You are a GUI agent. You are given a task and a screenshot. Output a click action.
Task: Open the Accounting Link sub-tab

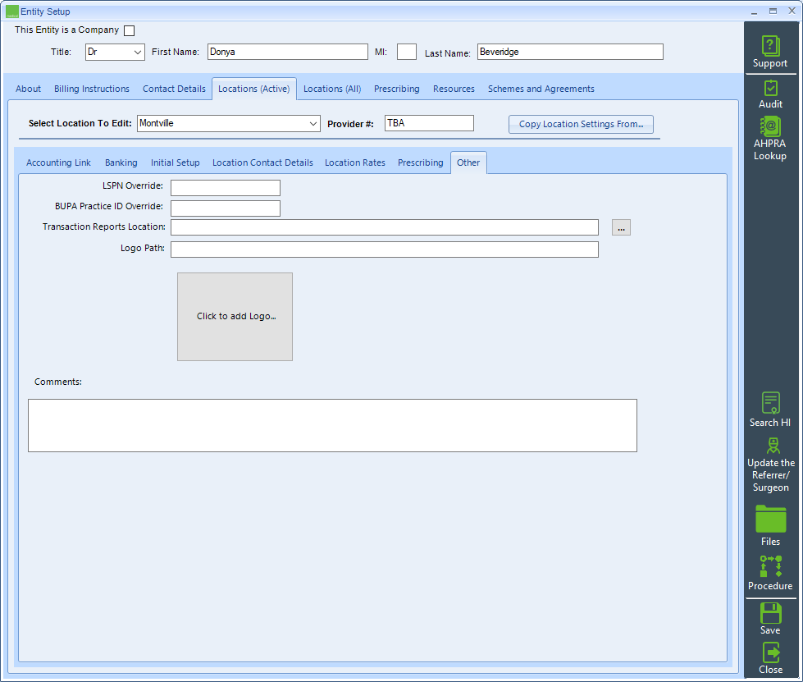[x=58, y=162]
